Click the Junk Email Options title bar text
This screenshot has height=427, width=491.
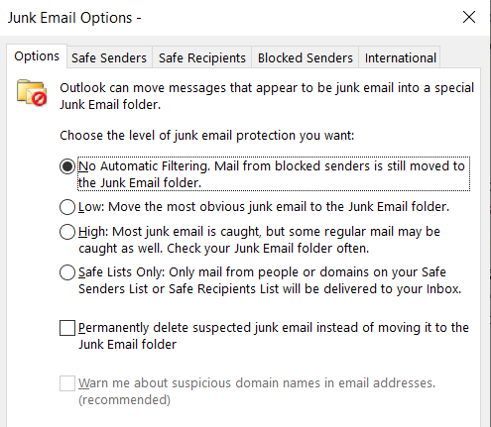(74, 18)
